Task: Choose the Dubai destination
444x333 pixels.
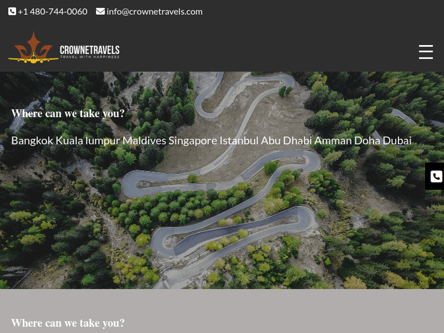Action: click(397, 141)
